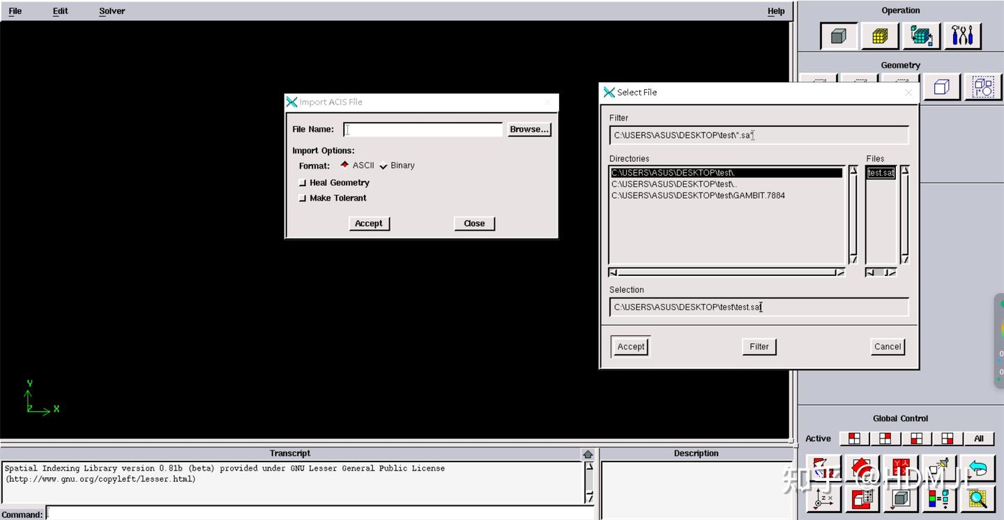Click the Undo cyan arrow icon

[x=978, y=468]
